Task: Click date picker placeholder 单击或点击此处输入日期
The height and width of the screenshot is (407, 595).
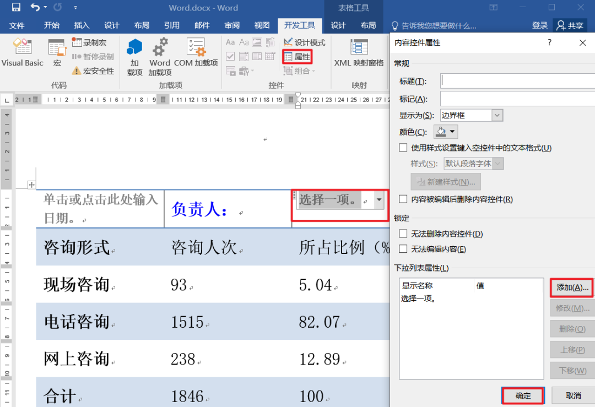Action: [100, 209]
